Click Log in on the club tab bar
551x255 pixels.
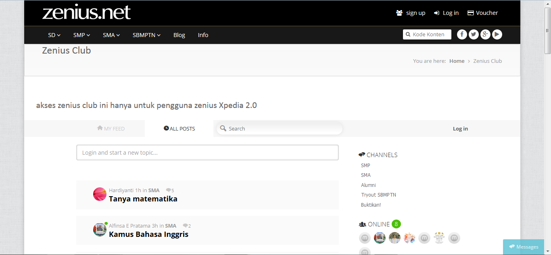click(x=460, y=129)
